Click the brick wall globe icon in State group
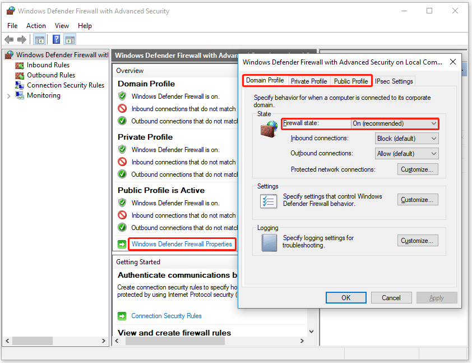The height and width of the screenshot is (363, 472). pyautogui.click(x=269, y=129)
